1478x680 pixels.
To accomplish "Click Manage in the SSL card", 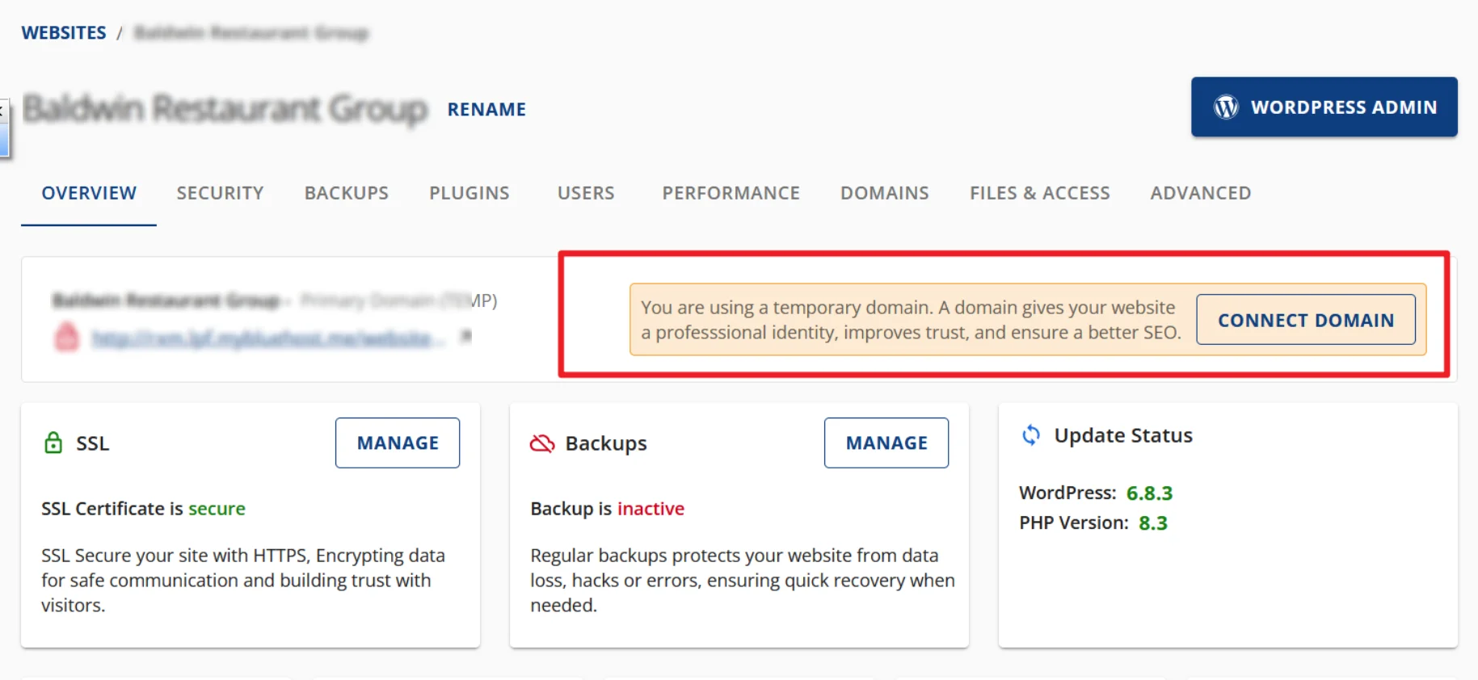I will [398, 443].
